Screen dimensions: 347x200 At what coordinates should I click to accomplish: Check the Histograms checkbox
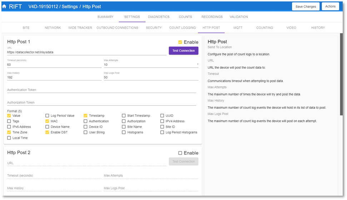(x=124, y=132)
